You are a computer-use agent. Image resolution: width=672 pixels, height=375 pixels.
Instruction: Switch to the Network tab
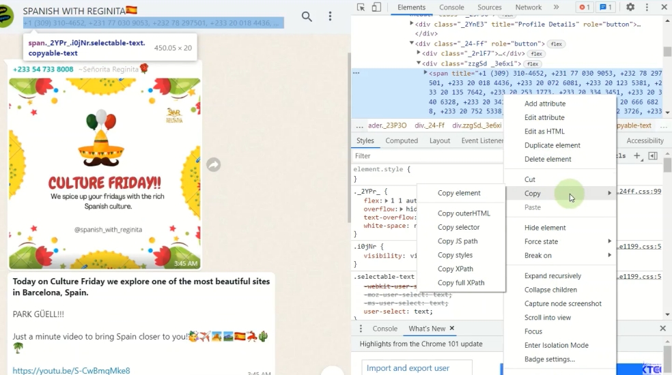coord(529,7)
